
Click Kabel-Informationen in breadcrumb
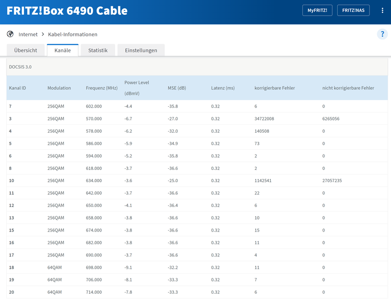click(72, 35)
